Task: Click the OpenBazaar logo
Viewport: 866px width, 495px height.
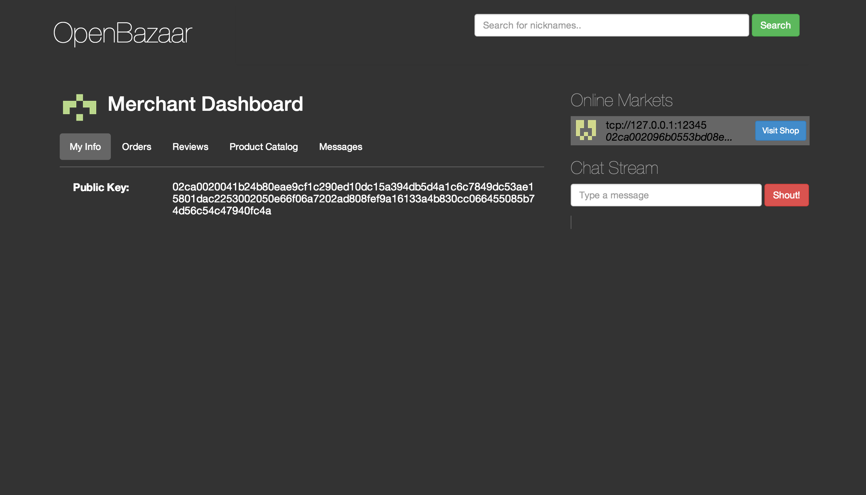Action: tap(122, 33)
